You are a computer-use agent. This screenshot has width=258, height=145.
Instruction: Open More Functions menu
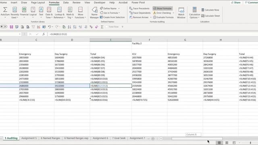click(80, 12)
